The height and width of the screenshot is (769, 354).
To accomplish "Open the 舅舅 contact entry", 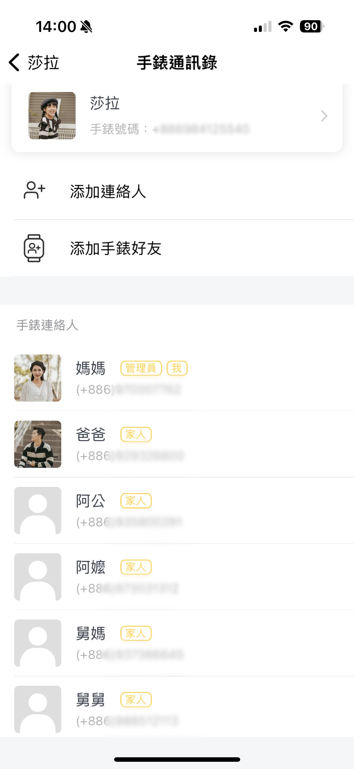I will pyautogui.click(x=180, y=709).
